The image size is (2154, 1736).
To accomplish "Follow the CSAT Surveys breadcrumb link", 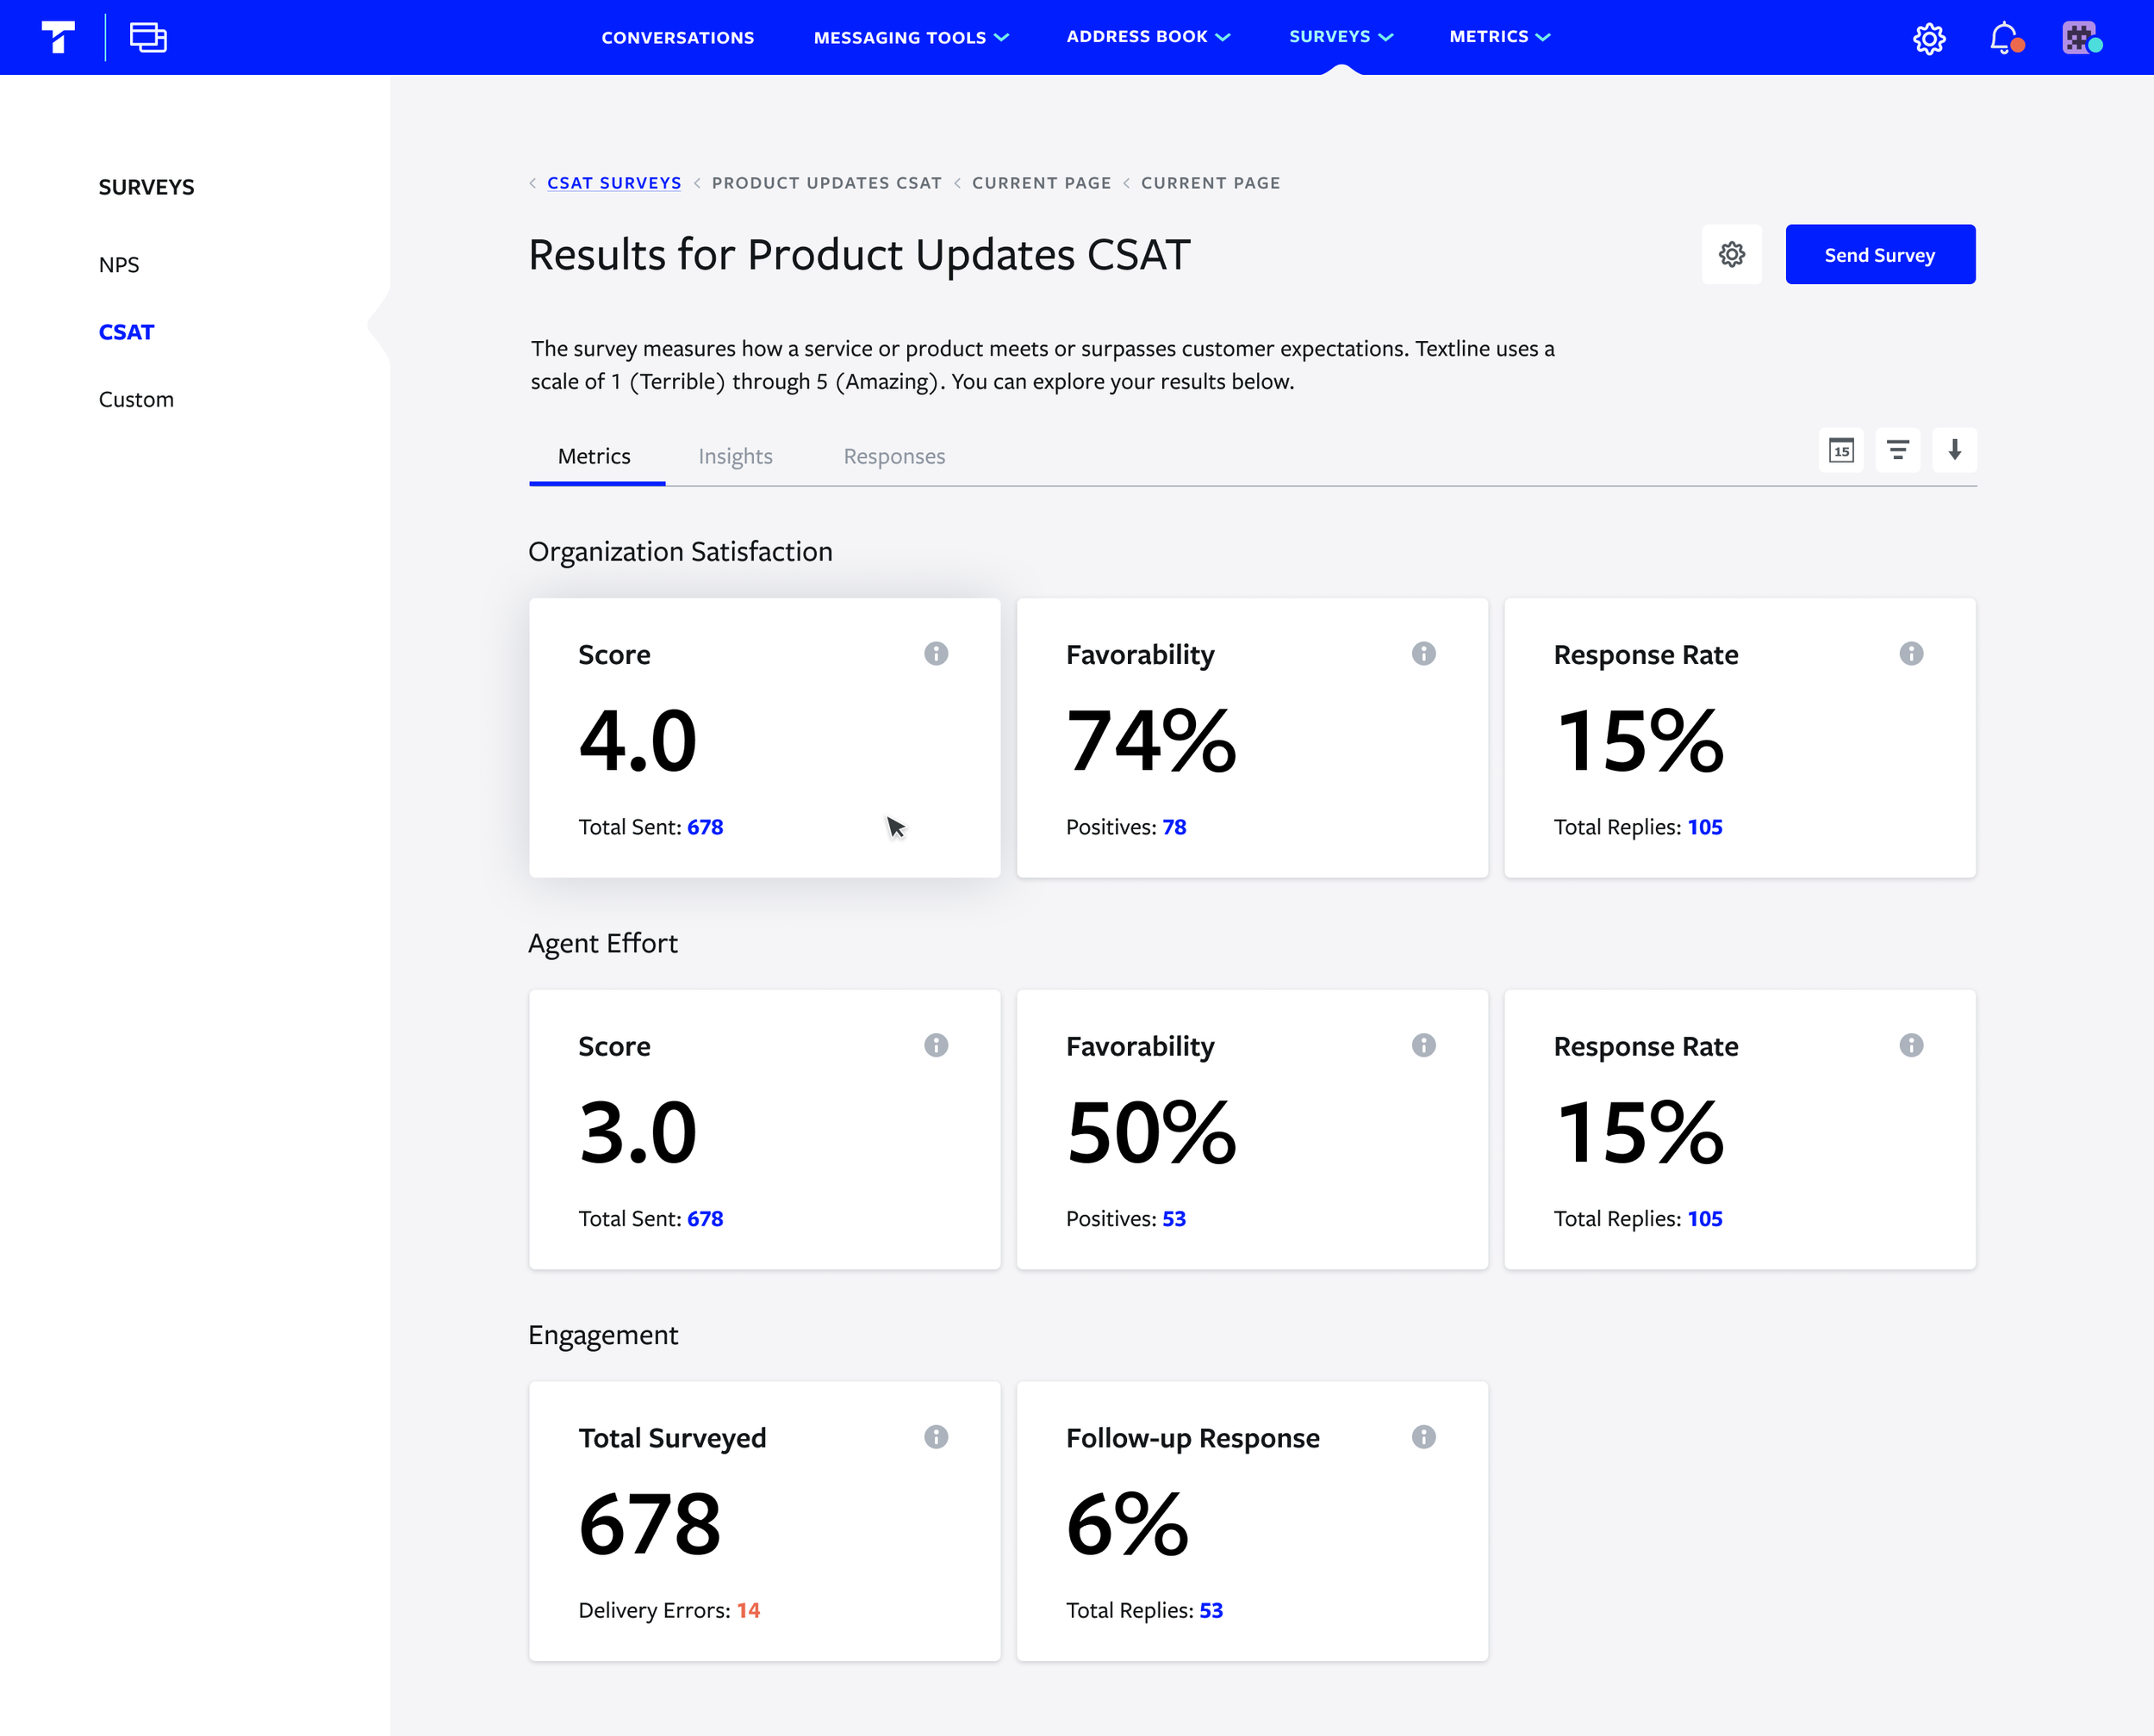I will 613,183.
